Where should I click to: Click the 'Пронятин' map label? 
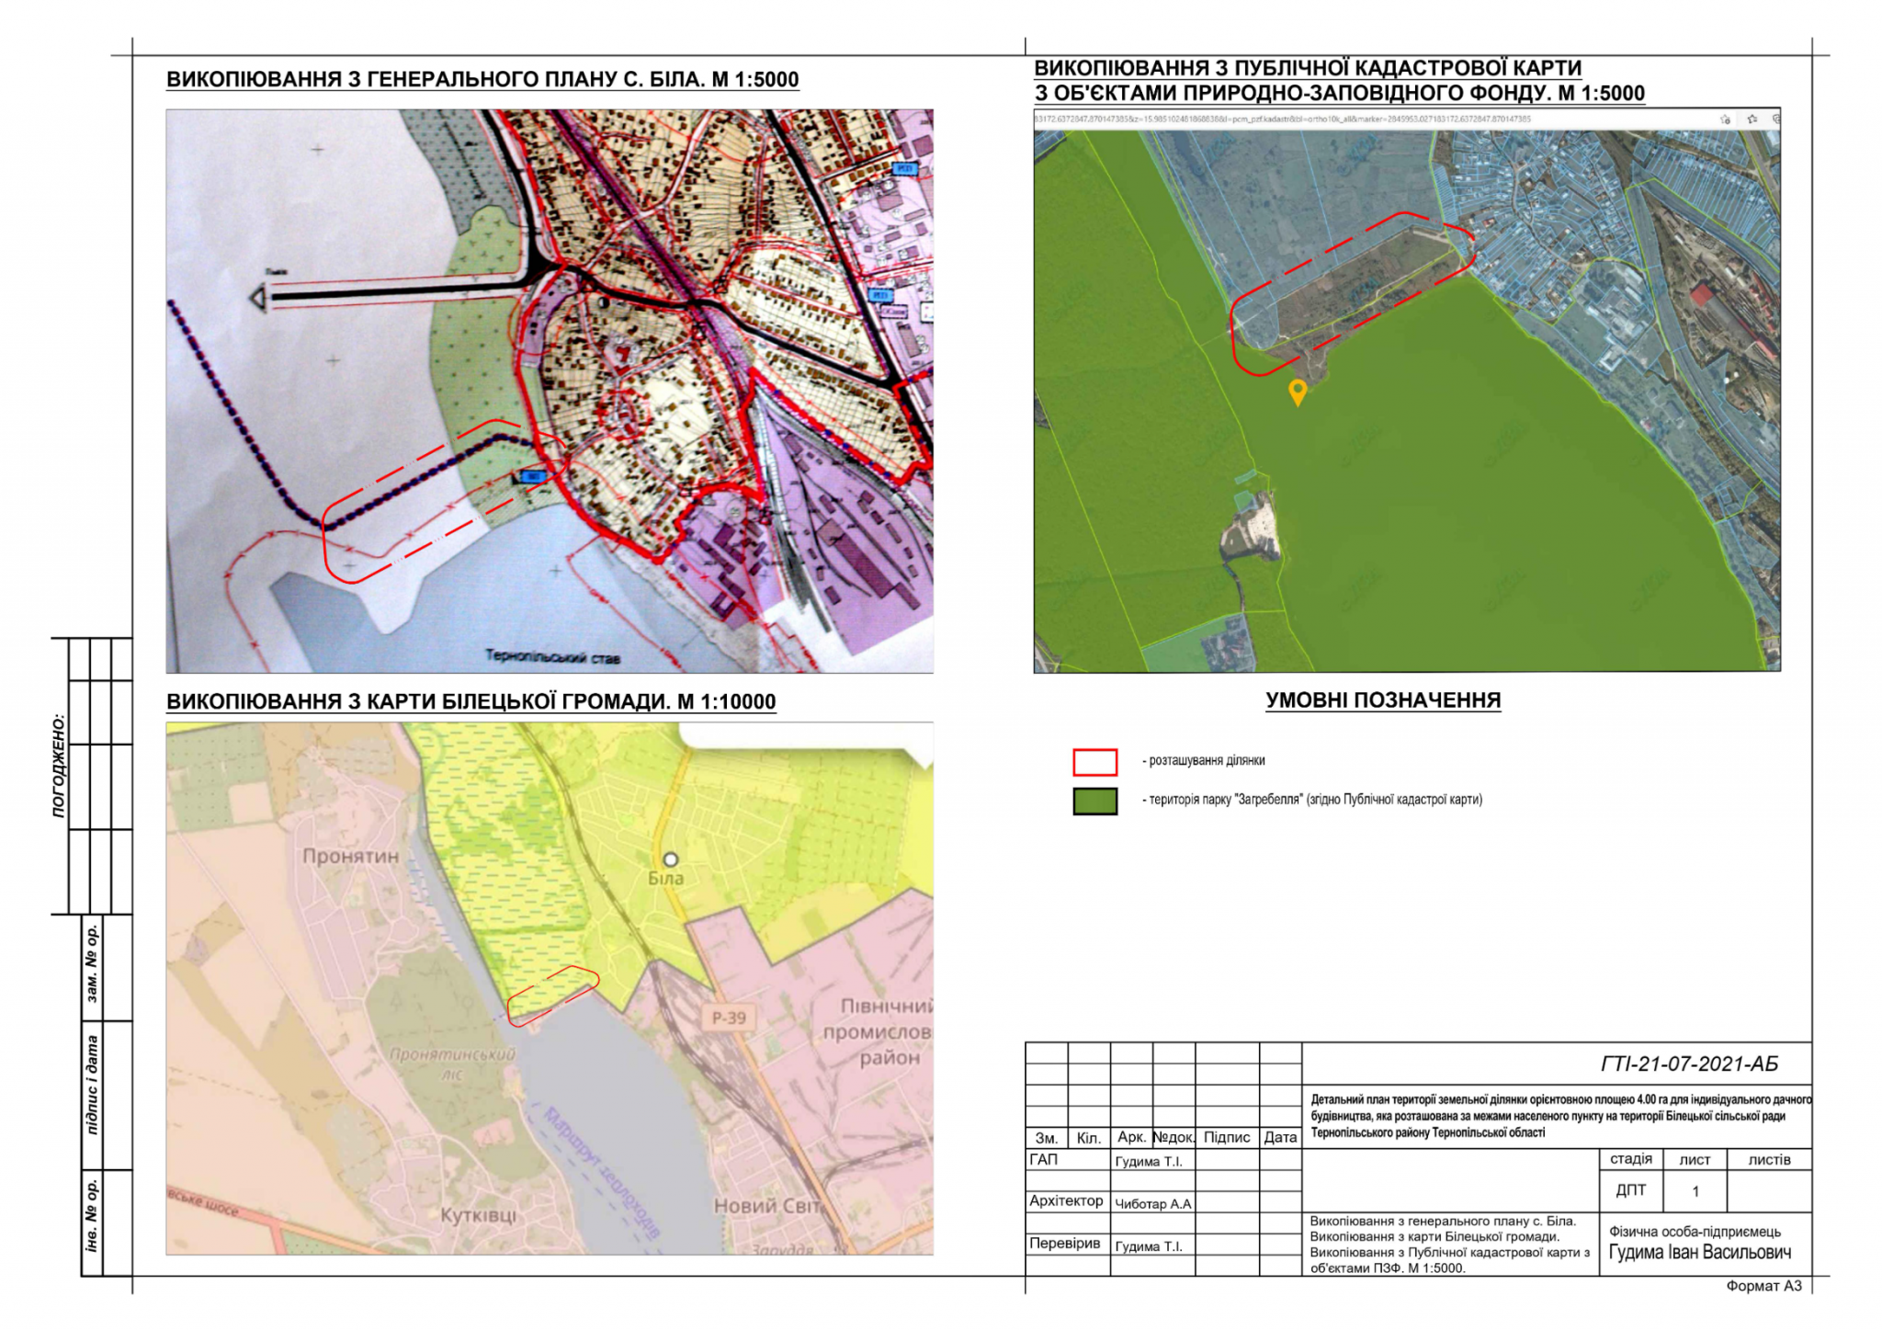351,856
